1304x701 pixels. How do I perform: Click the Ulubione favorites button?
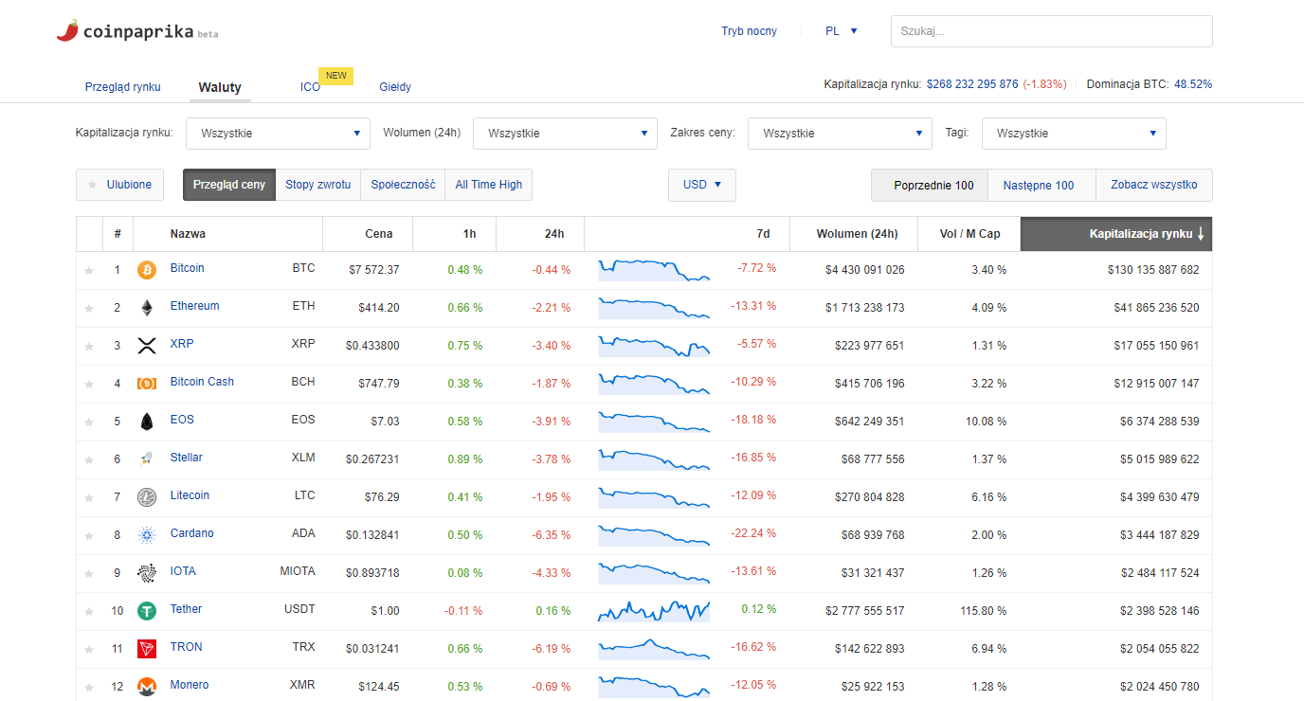[119, 185]
